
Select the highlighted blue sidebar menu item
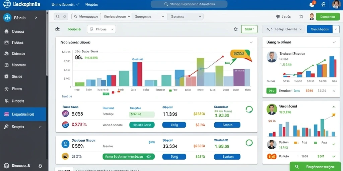pyautogui.click(x=23, y=114)
